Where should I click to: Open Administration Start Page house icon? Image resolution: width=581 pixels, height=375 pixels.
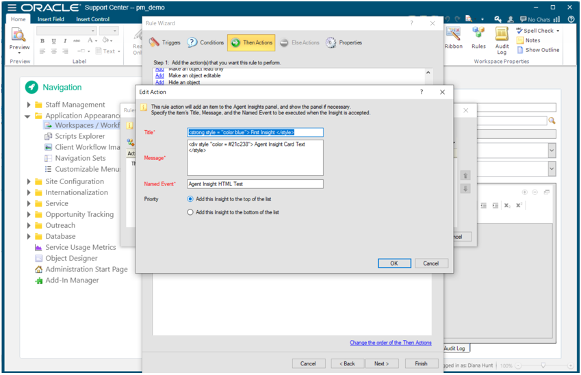(x=38, y=270)
